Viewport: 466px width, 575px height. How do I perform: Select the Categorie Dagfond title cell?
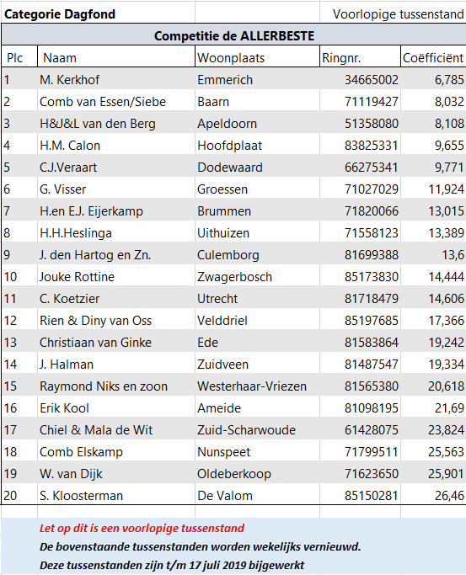98,14
